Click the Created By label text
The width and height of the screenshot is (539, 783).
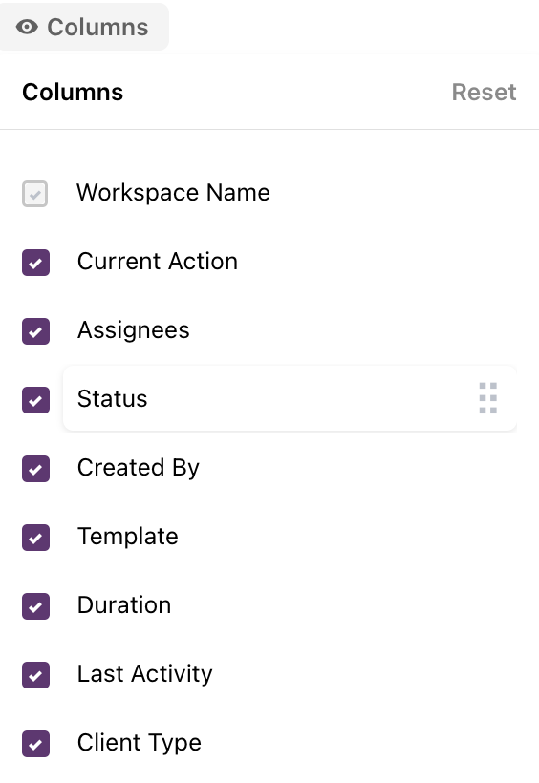(139, 468)
